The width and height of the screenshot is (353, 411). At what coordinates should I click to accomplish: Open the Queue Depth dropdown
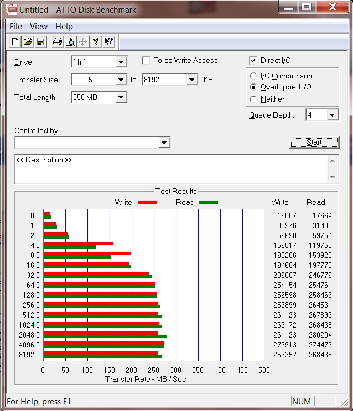click(x=333, y=115)
